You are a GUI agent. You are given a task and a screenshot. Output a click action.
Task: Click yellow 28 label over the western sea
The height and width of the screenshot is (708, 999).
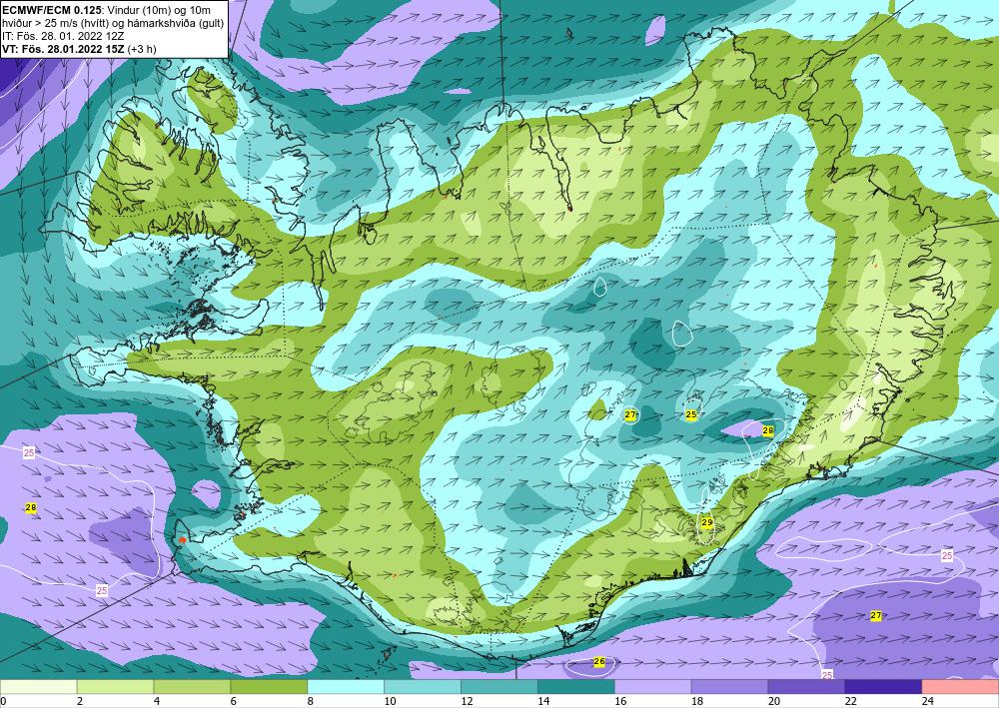point(31,507)
